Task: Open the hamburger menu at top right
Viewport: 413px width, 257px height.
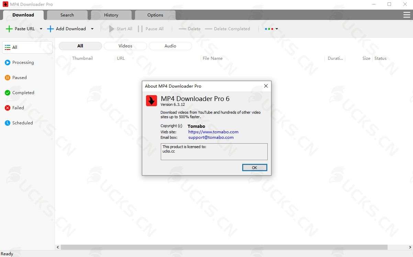Action: point(407,15)
